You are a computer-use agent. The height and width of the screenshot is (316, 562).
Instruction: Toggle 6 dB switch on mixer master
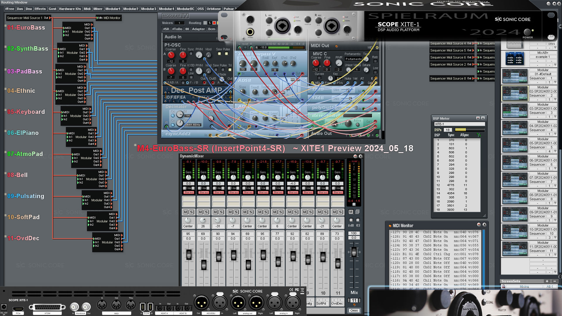pyautogui.click(x=351, y=220)
